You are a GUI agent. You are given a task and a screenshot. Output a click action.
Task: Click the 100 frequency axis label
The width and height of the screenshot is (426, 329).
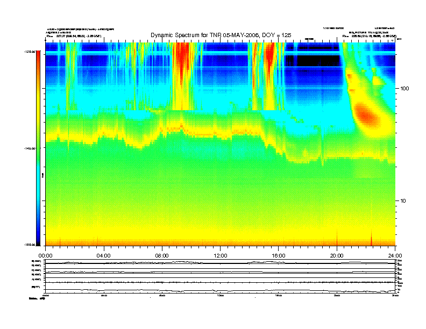pos(404,89)
